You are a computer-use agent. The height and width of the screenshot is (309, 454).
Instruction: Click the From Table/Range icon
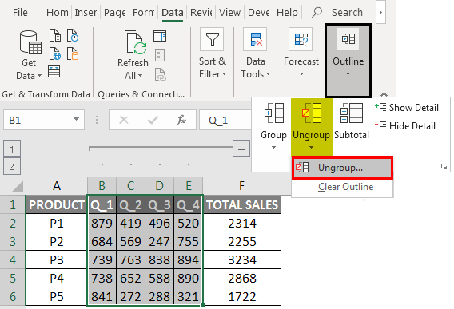[x=54, y=72]
